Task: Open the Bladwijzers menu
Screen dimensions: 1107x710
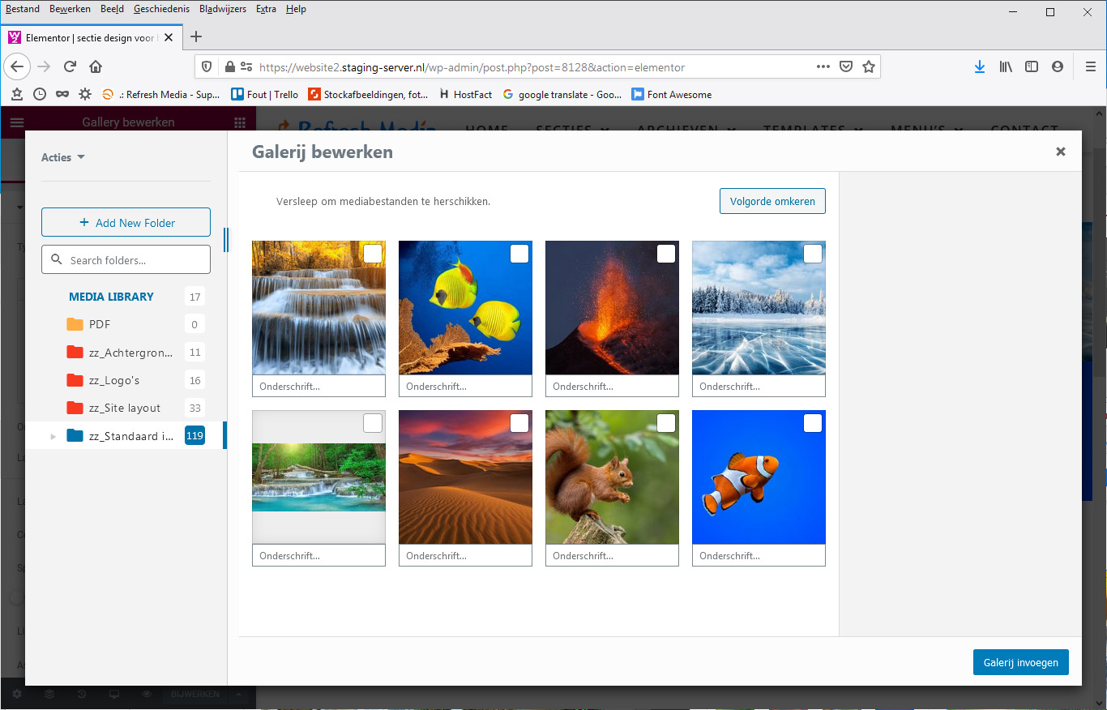Action: coord(222,9)
